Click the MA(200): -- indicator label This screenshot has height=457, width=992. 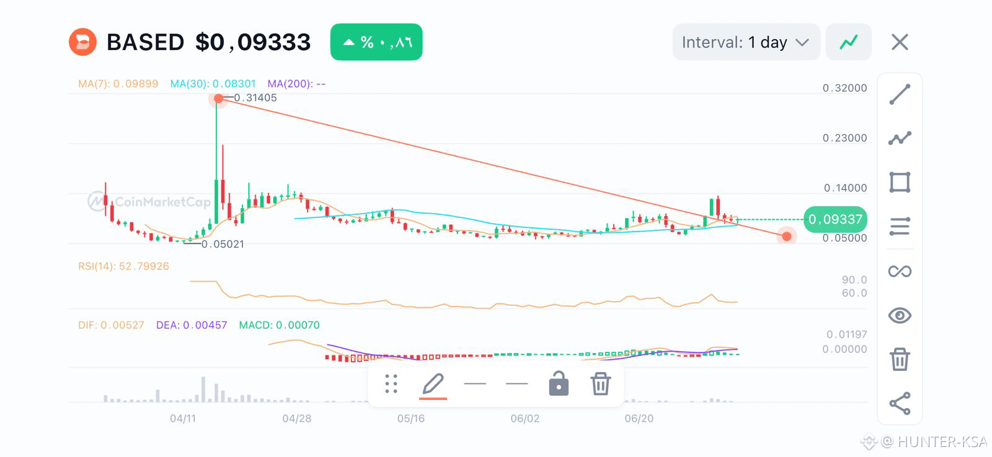coord(296,84)
